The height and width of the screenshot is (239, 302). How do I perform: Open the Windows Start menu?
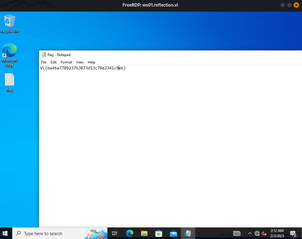(x=5, y=233)
